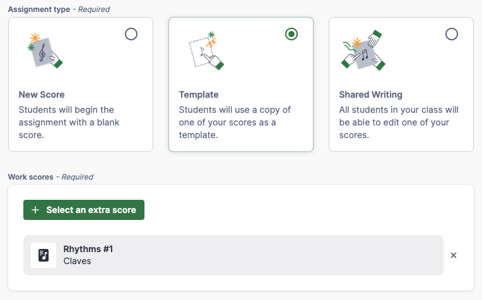Click the Rhythms #1 score title

(x=88, y=249)
